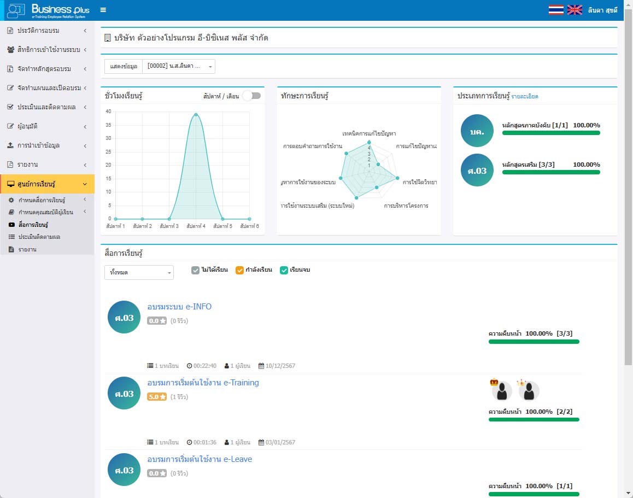Screen dimensions: 633x498
Task: Click หลักสูตรเสริม progress bar
Action: point(551,172)
